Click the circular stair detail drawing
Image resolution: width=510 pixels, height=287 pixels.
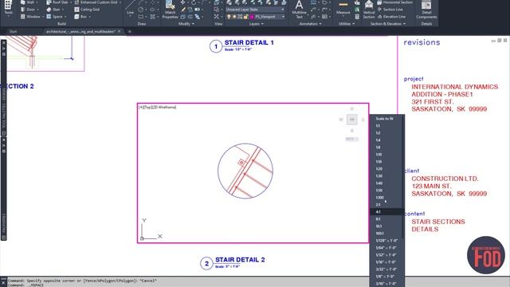tap(245, 171)
